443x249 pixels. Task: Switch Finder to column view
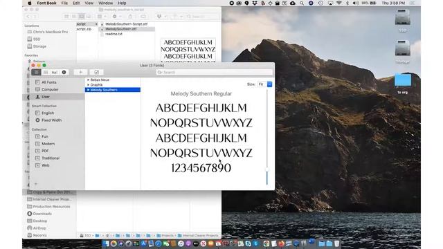(x=81, y=17)
